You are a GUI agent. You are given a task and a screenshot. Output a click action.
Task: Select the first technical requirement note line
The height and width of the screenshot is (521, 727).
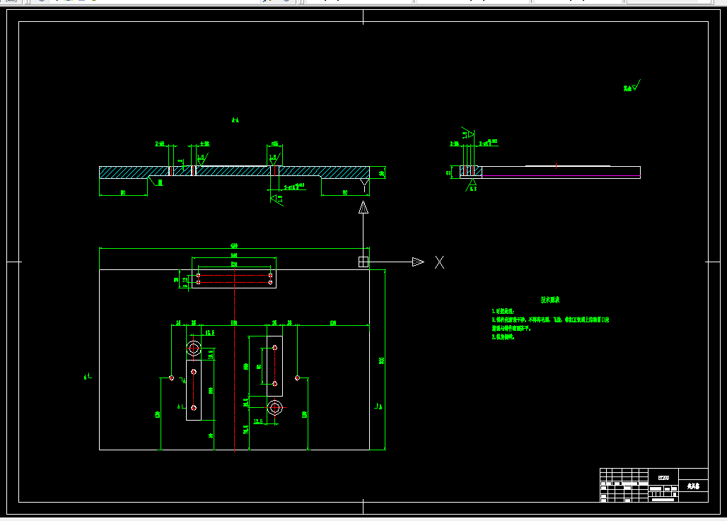tap(503, 311)
